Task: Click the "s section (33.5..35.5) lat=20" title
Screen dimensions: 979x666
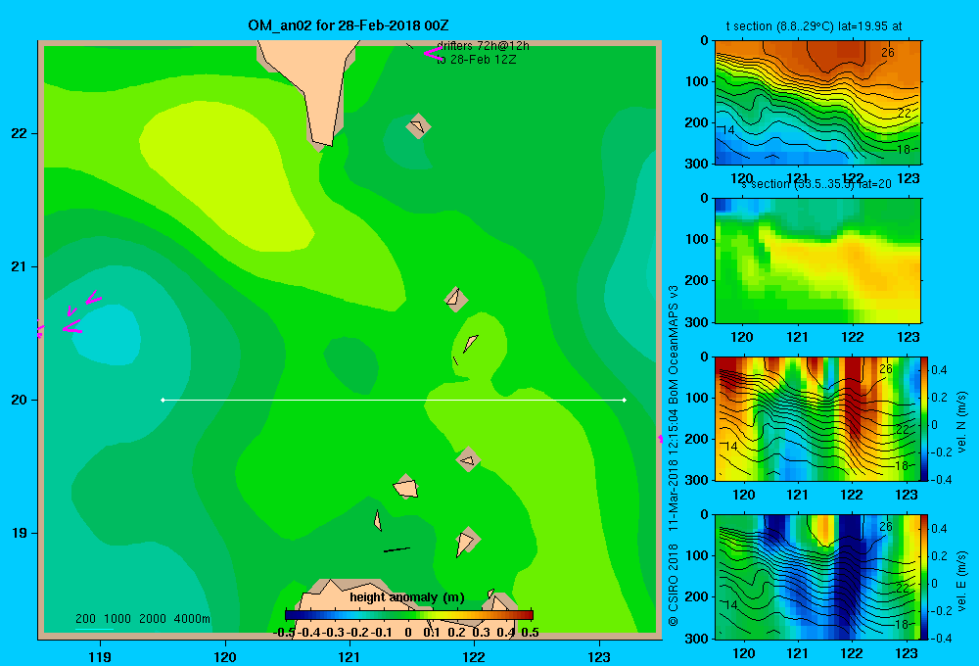Action: [816, 184]
